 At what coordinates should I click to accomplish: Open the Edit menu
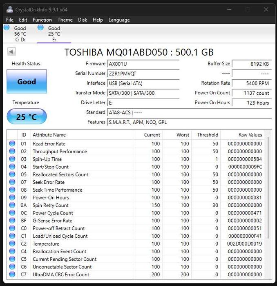tap(23, 20)
